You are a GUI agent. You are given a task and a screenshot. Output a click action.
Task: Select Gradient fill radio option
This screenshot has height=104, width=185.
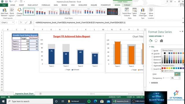point(152,57)
